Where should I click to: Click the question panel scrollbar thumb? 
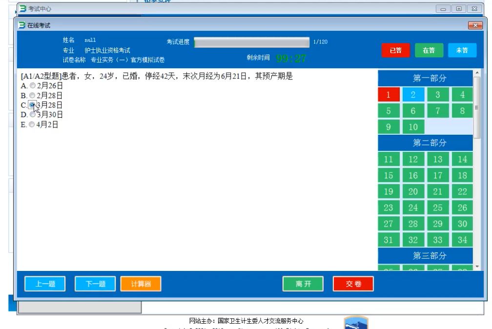point(477,107)
